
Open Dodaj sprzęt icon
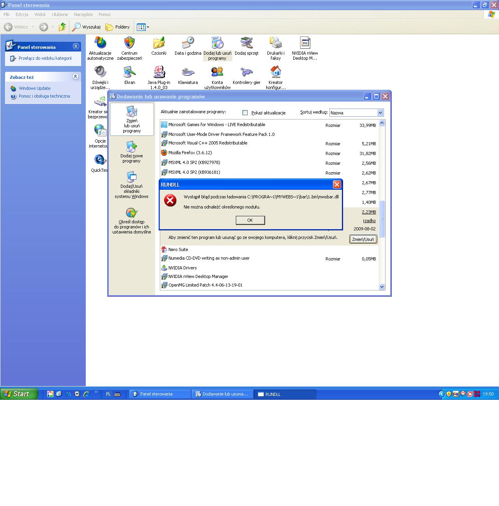click(246, 46)
